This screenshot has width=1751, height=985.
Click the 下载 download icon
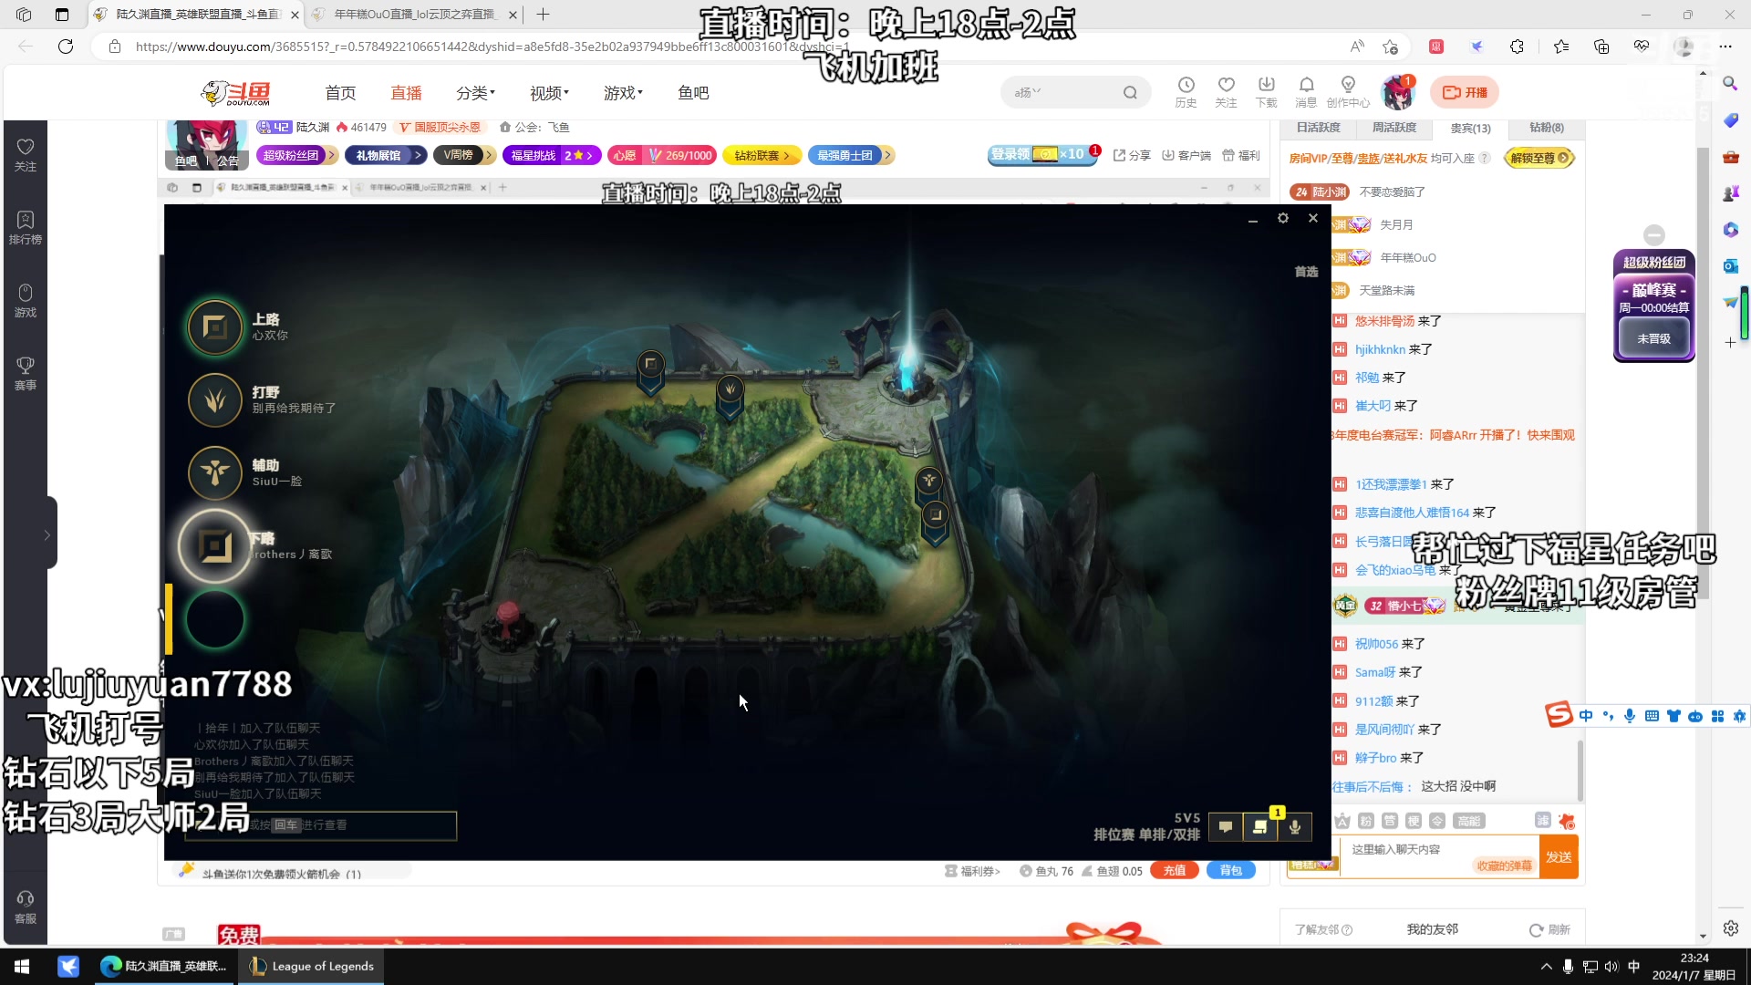click(1266, 92)
